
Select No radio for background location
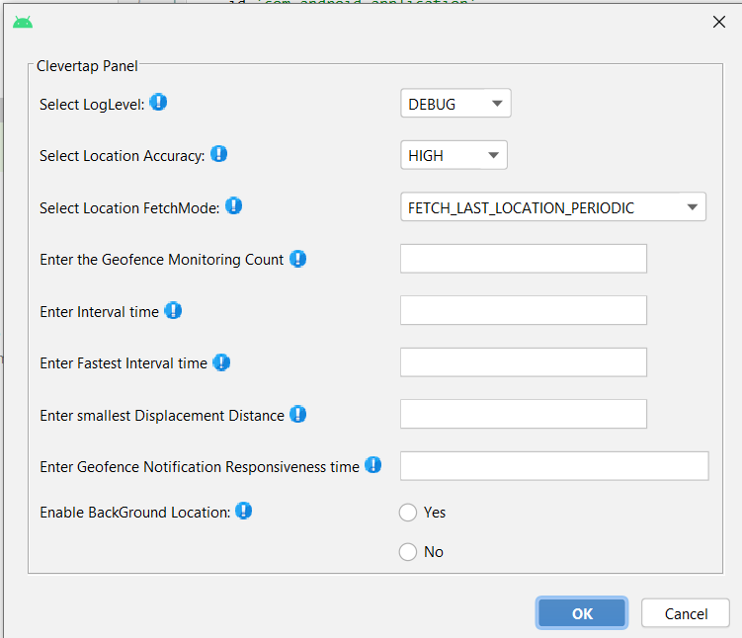(408, 551)
